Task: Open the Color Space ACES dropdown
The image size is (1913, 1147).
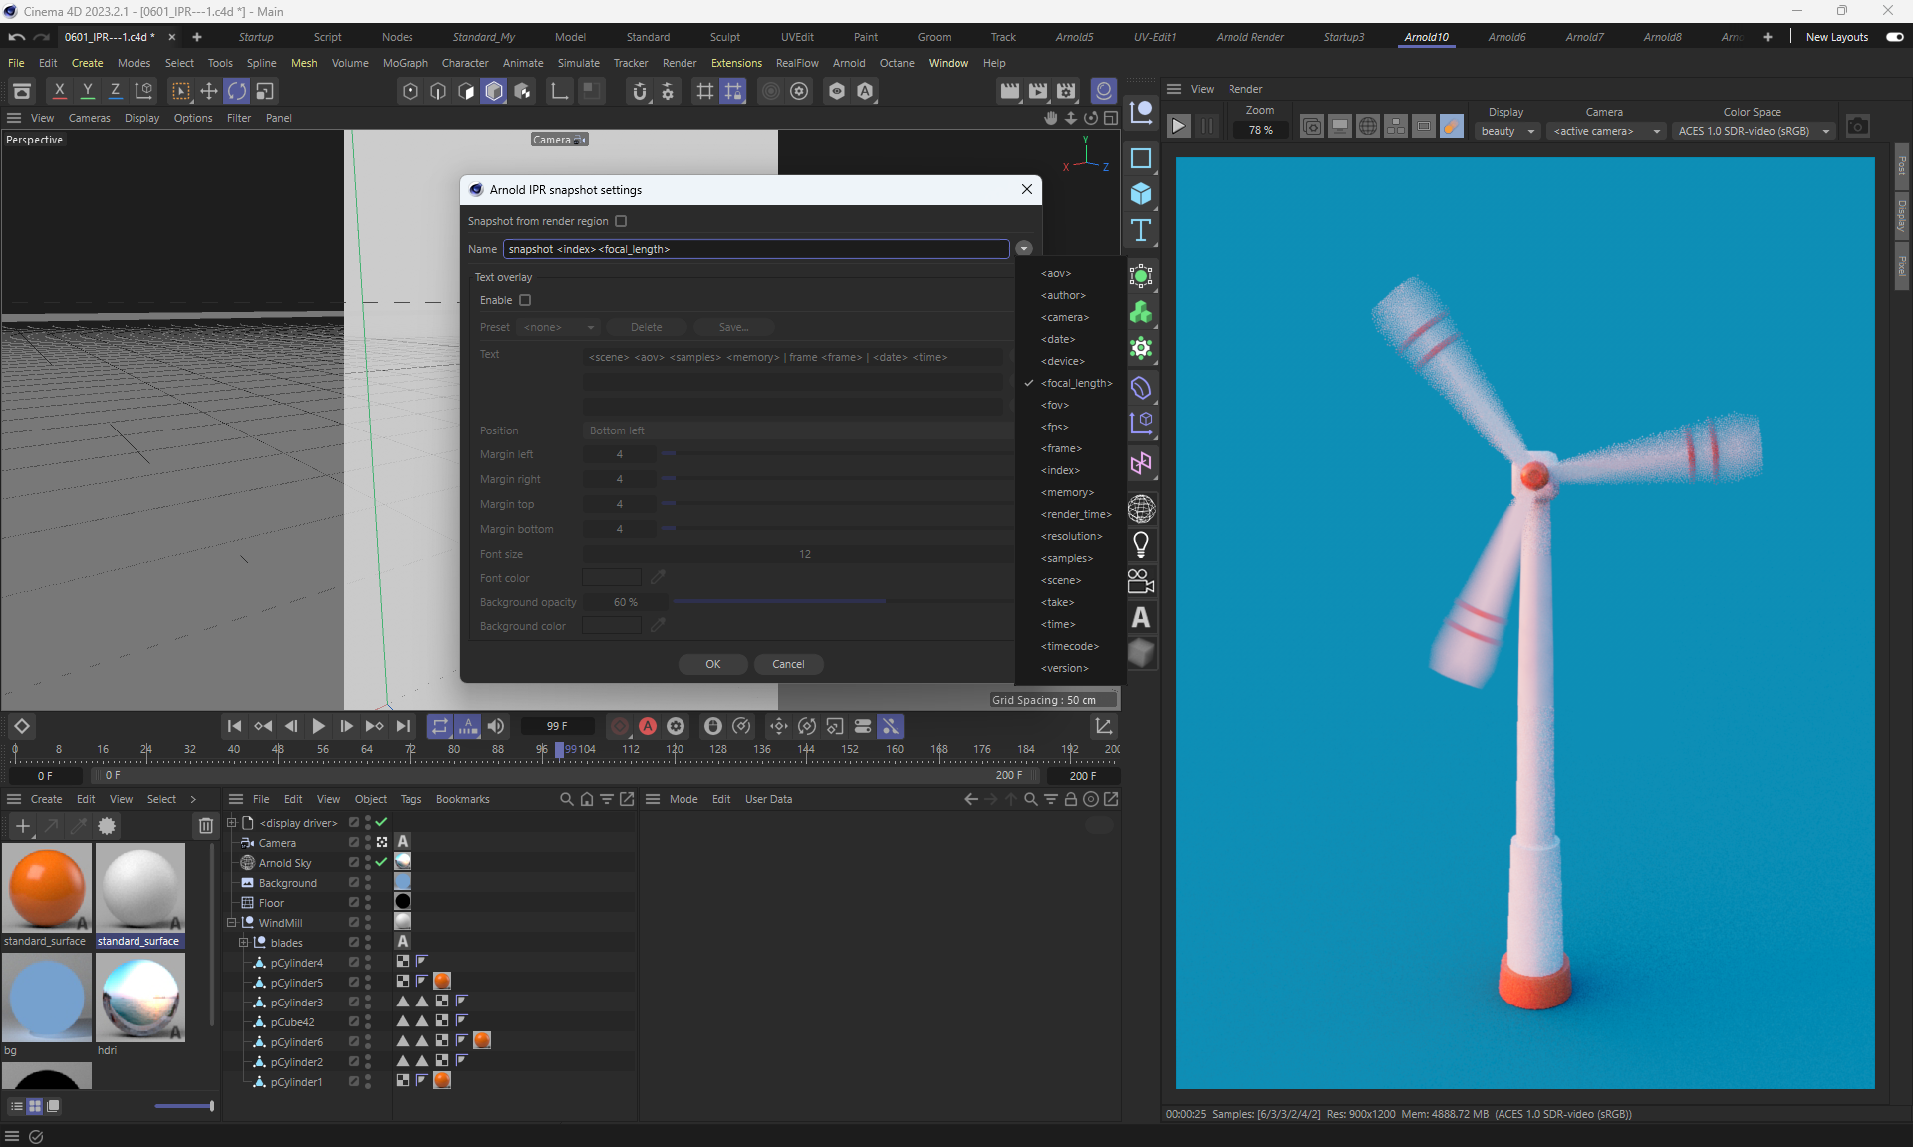Action: pyautogui.click(x=1754, y=131)
